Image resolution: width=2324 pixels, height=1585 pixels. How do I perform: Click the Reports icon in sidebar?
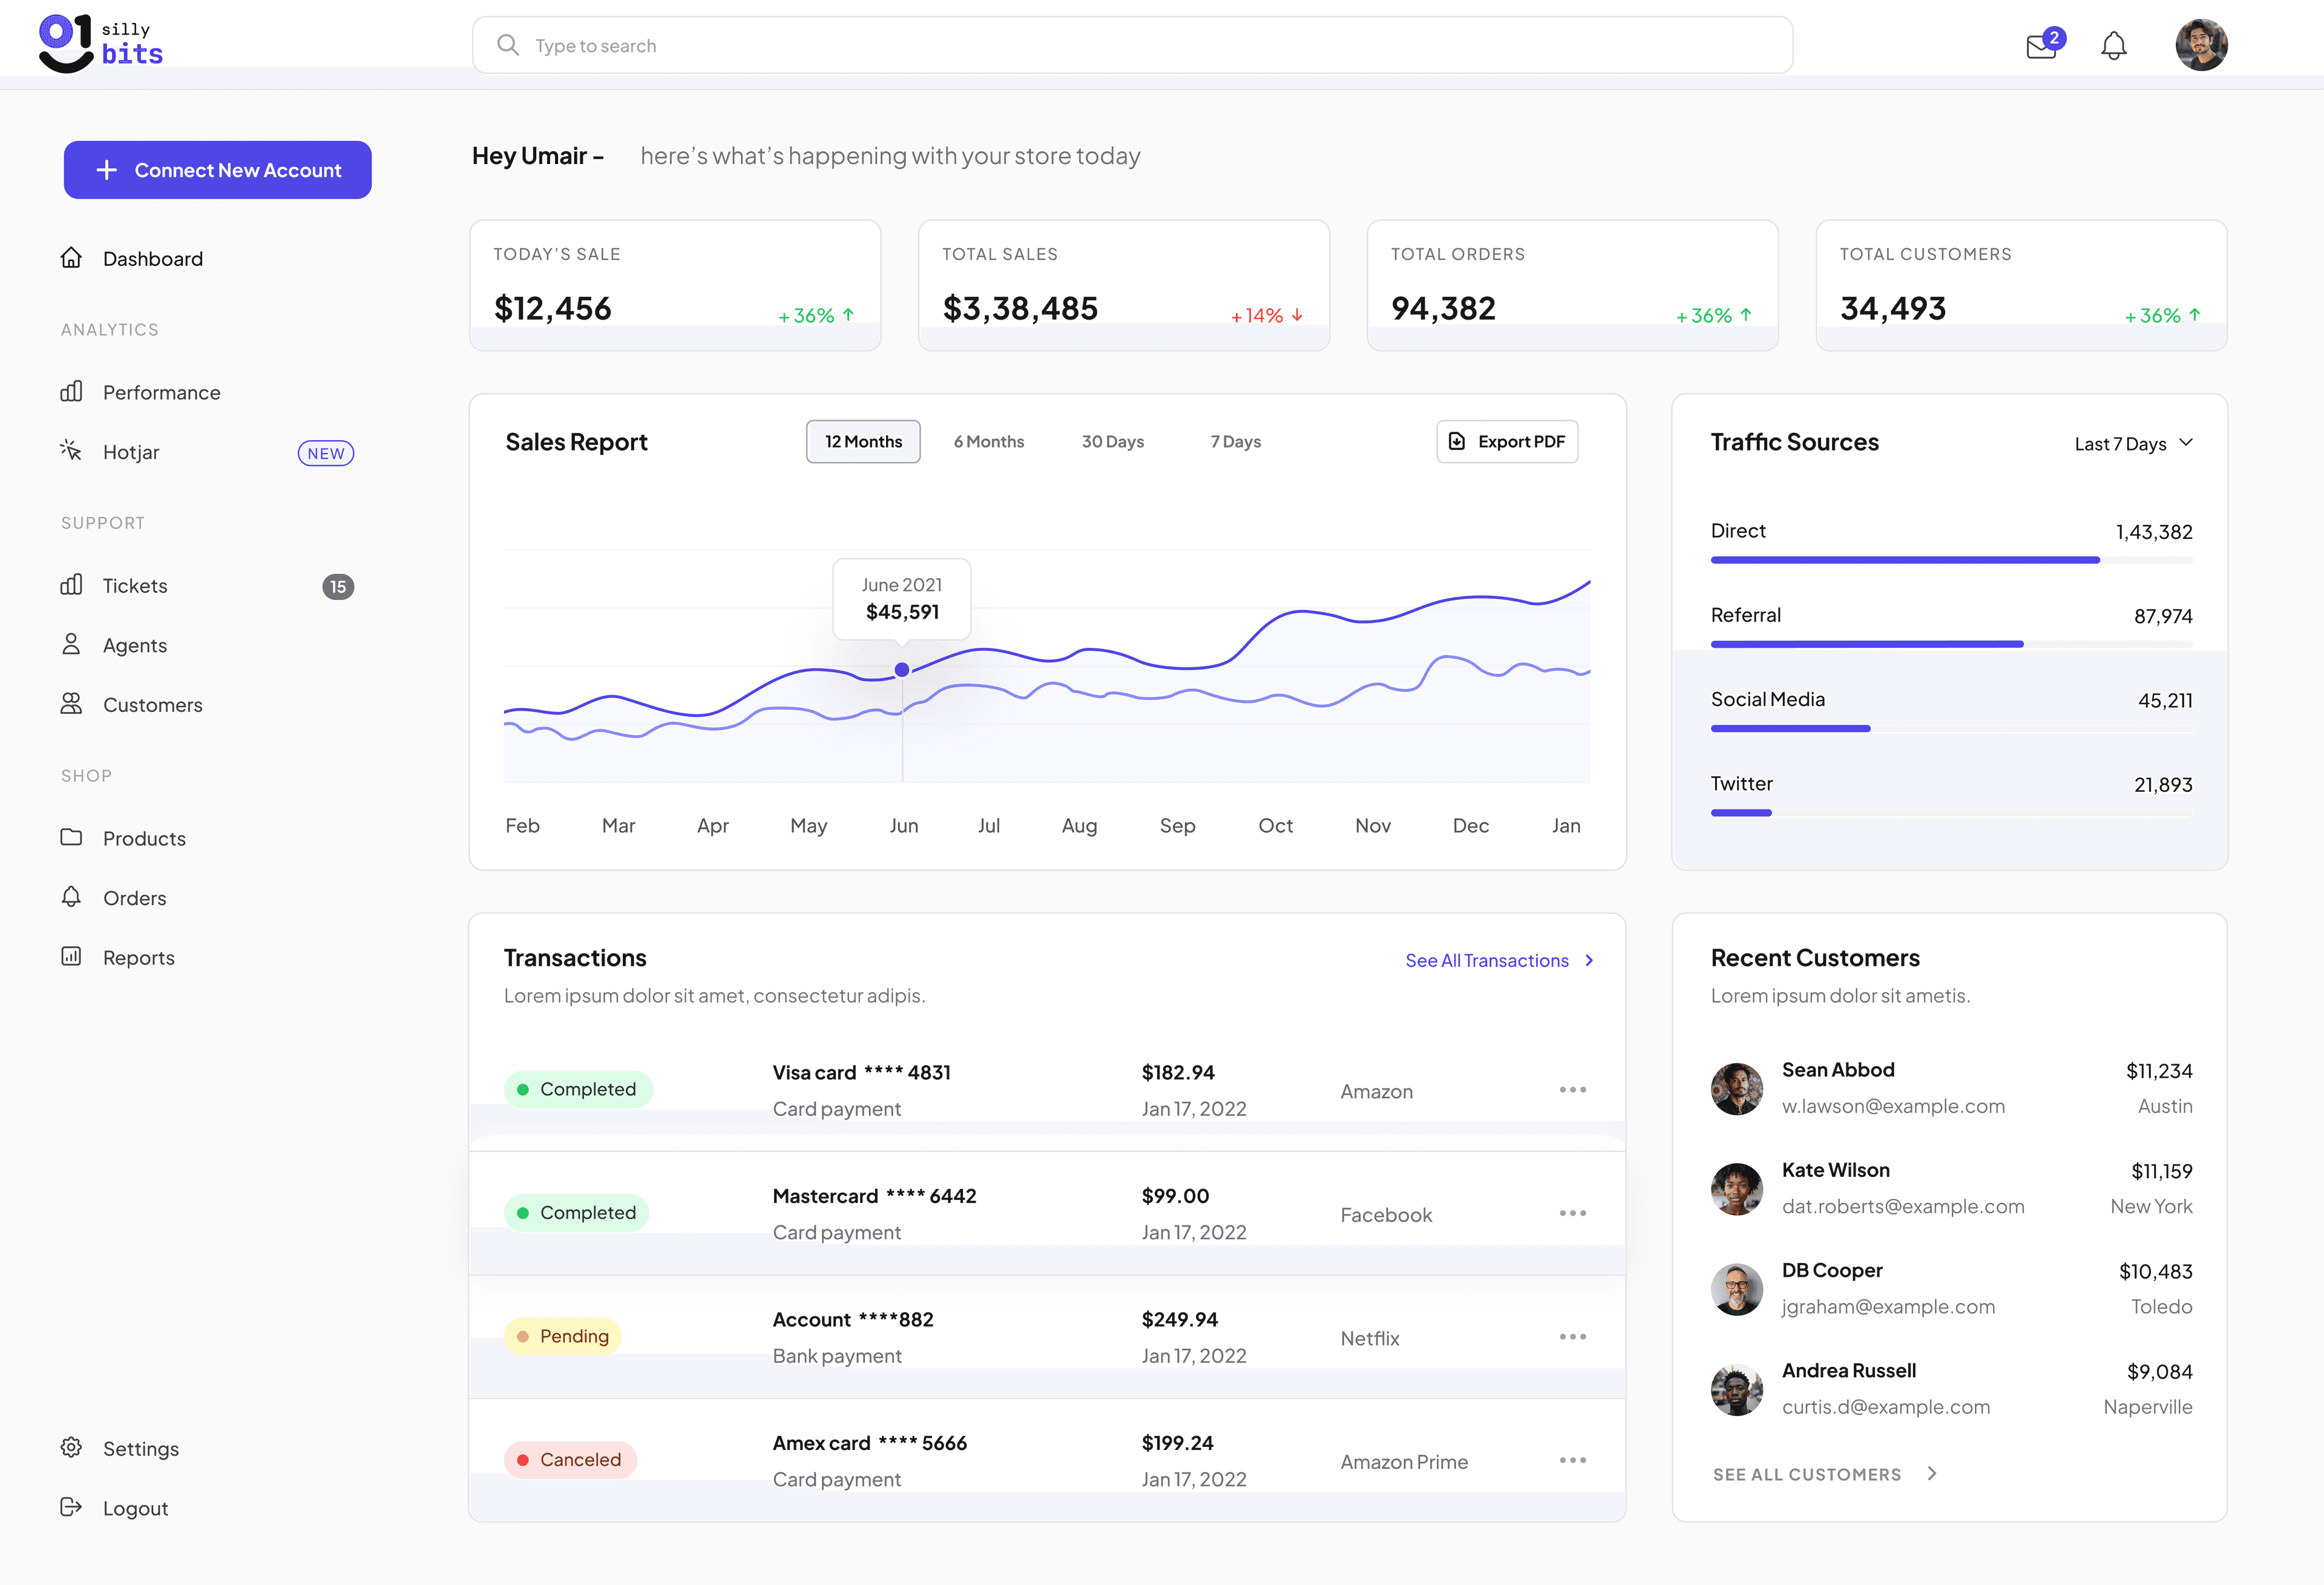click(x=71, y=957)
